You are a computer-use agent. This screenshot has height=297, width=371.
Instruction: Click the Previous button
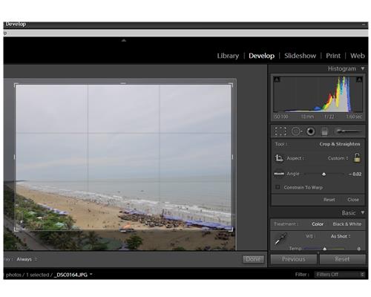[294, 259]
